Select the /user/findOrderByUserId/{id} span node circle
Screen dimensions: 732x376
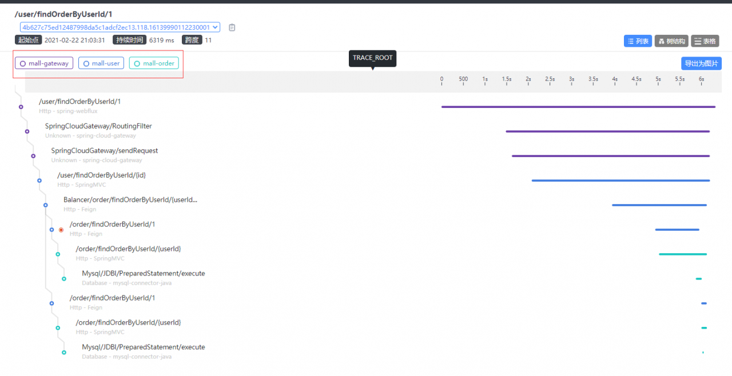click(39, 181)
